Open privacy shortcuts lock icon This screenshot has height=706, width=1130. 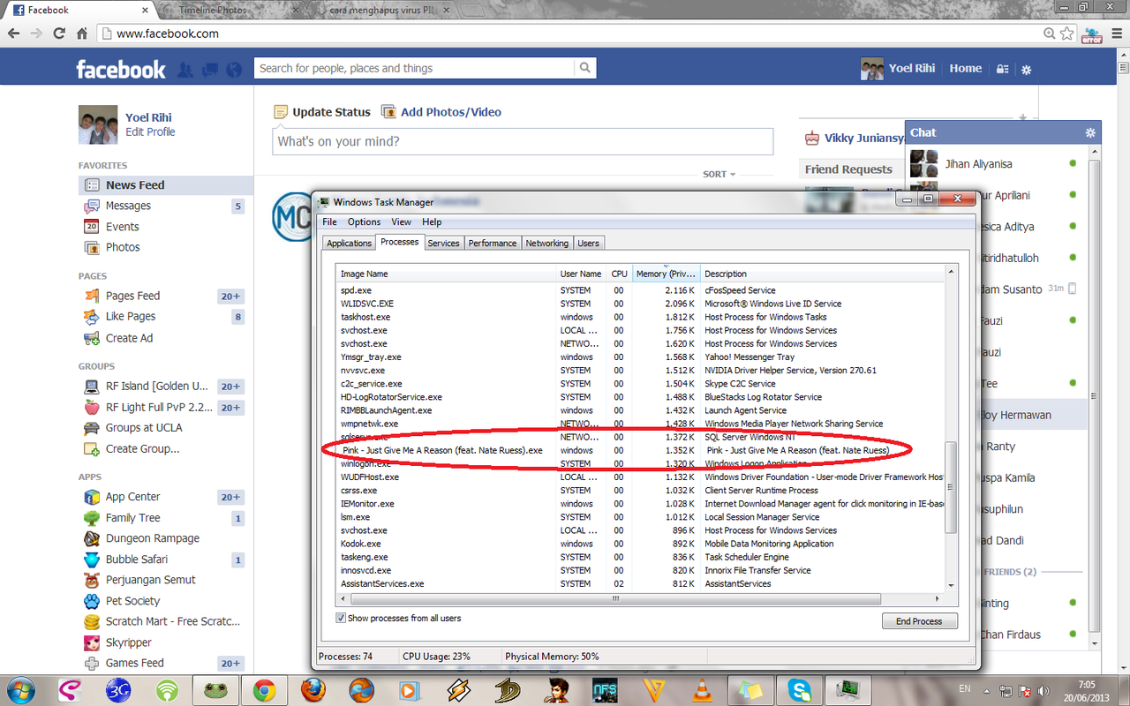[x=1002, y=69]
